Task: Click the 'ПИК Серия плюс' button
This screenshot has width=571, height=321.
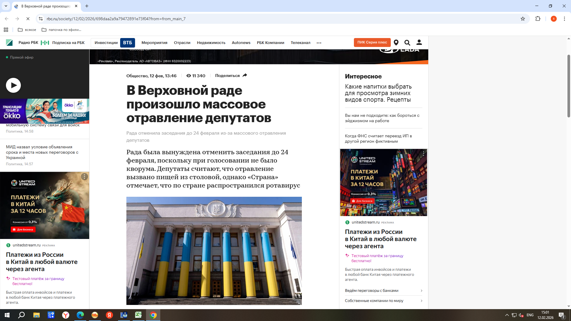Action: (372, 43)
